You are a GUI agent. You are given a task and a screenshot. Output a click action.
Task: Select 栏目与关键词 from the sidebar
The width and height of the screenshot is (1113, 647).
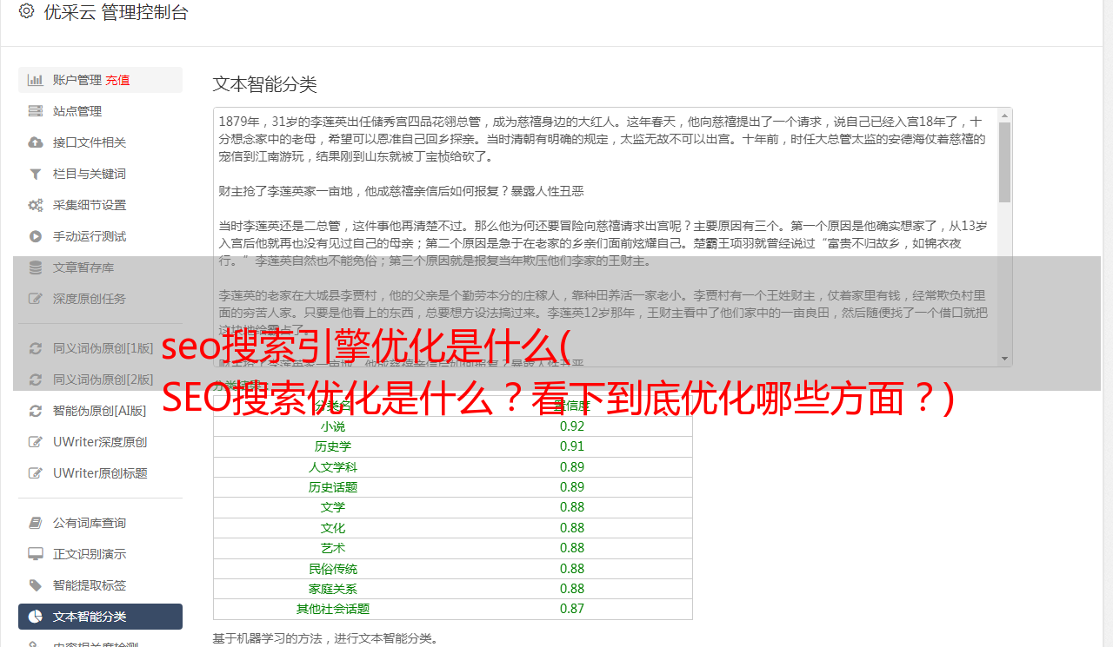(100, 174)
